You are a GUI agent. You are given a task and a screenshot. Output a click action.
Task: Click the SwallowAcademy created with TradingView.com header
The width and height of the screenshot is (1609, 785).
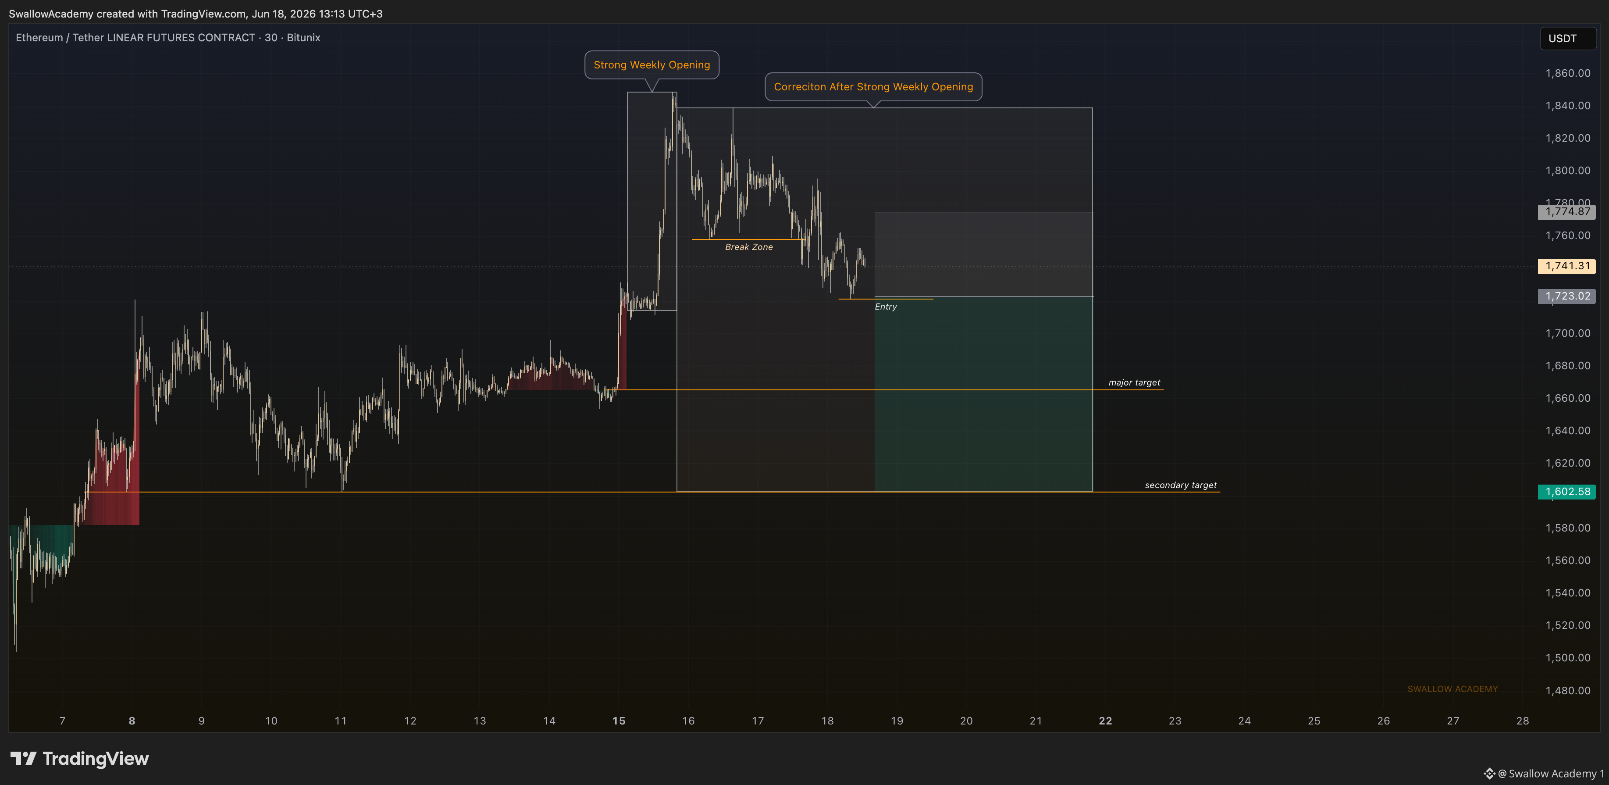(x=196, y=14)
